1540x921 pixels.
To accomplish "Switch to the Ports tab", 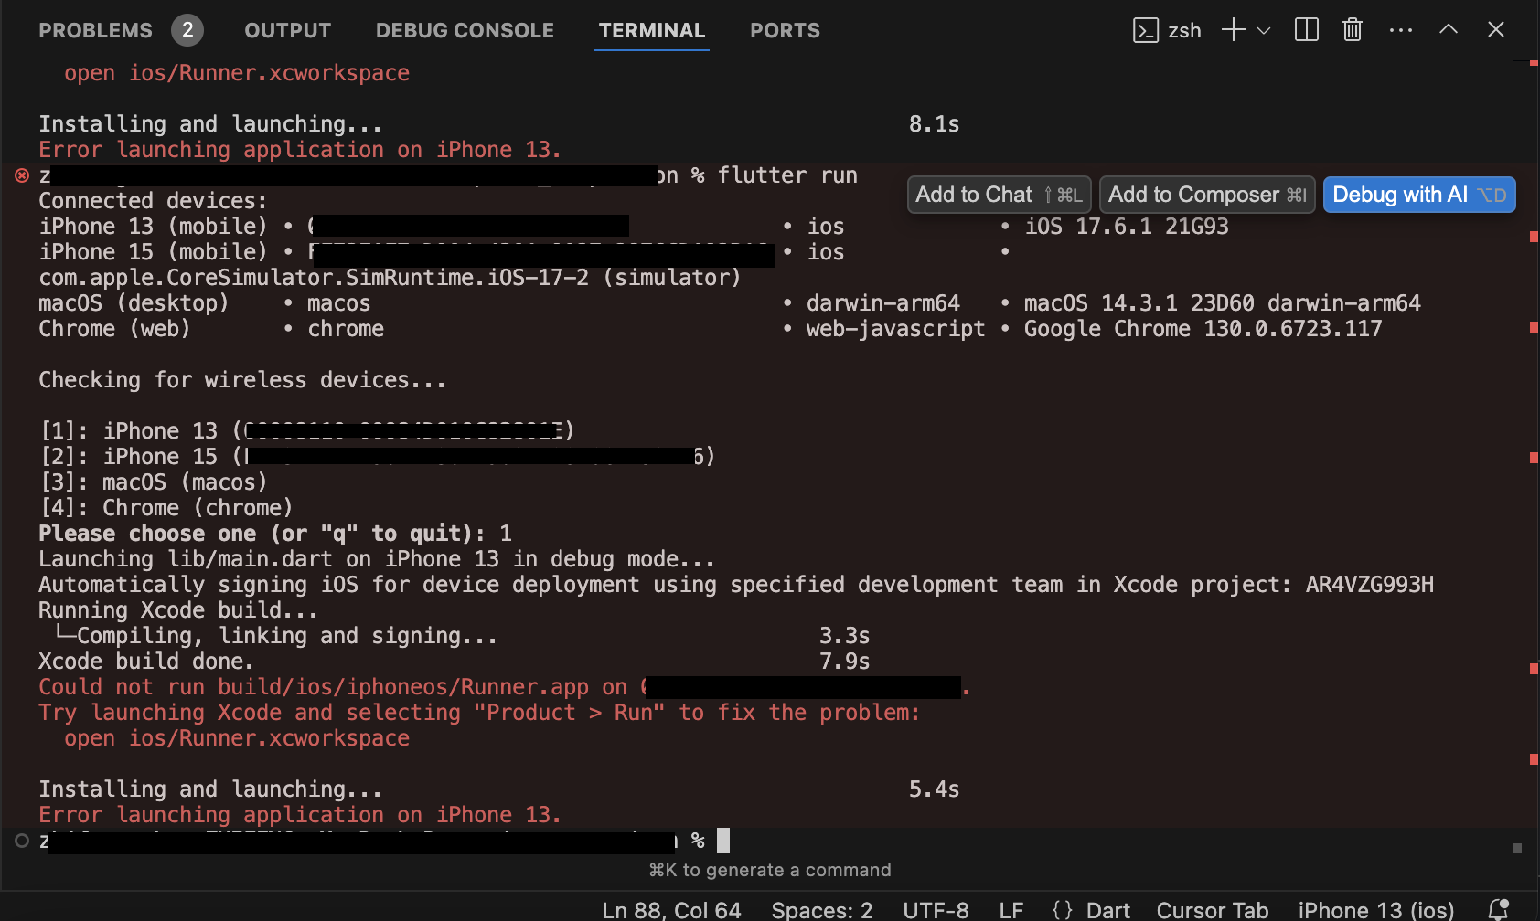I will pyautogui.click(x=785, y=30).
